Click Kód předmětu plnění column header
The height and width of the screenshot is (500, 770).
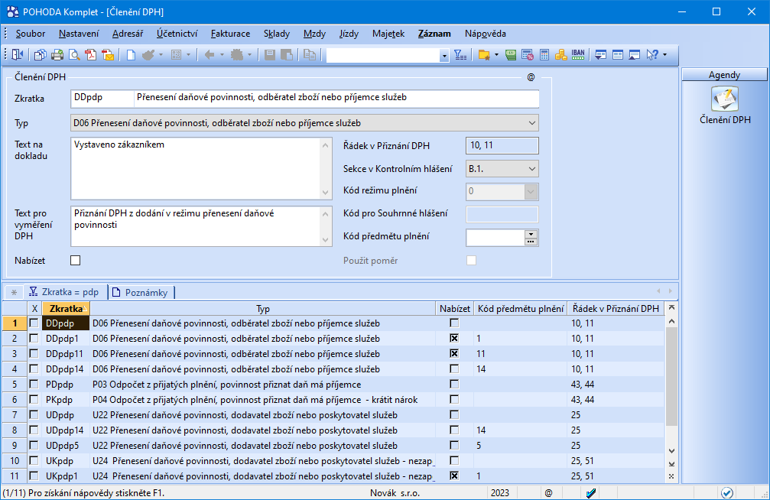coord(521,309)
